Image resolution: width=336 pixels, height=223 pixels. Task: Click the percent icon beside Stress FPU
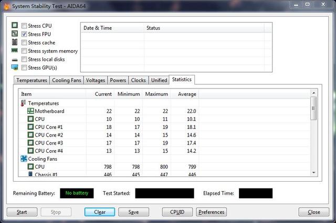click(15, 34)
